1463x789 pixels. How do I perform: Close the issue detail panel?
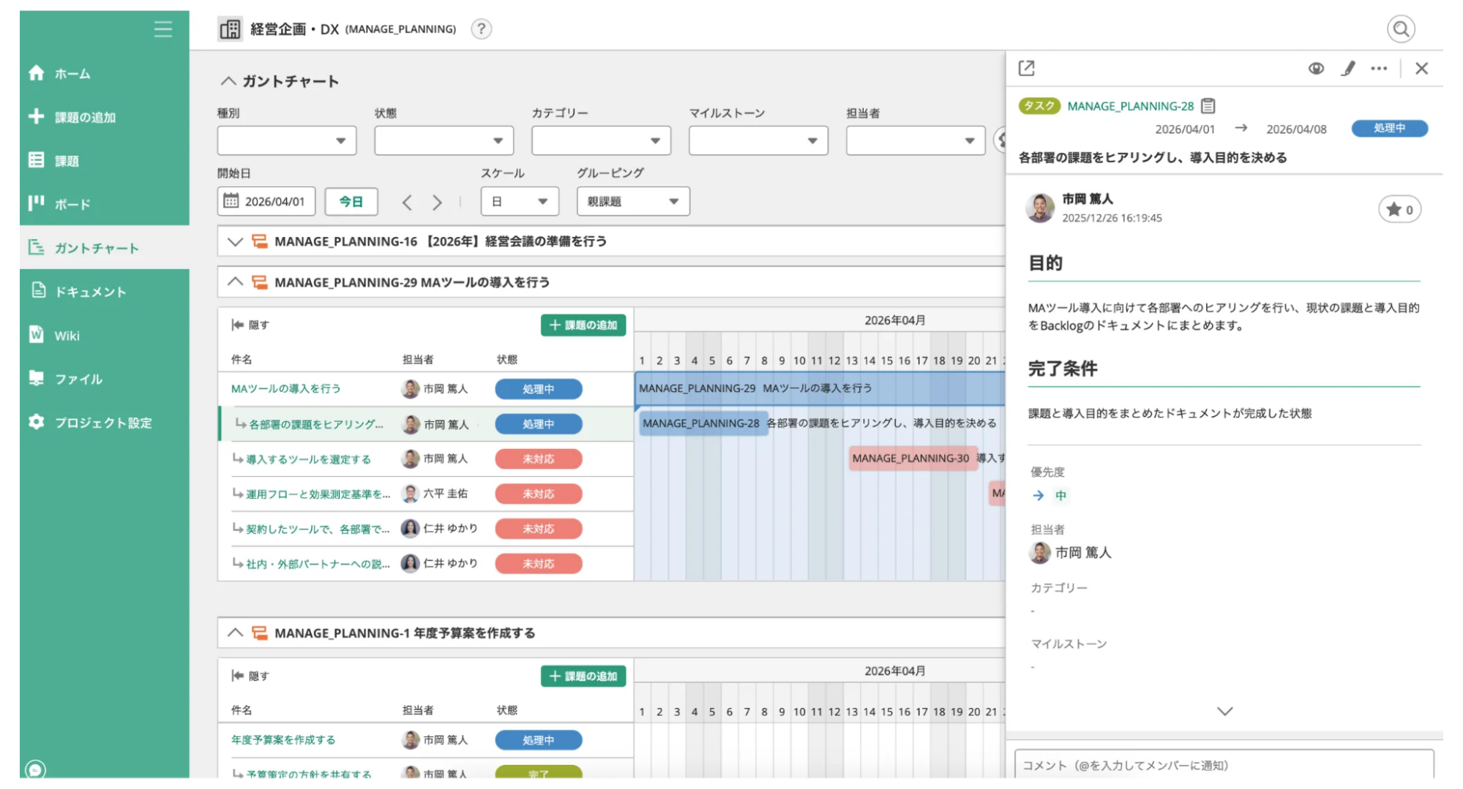pos(1421,68)
